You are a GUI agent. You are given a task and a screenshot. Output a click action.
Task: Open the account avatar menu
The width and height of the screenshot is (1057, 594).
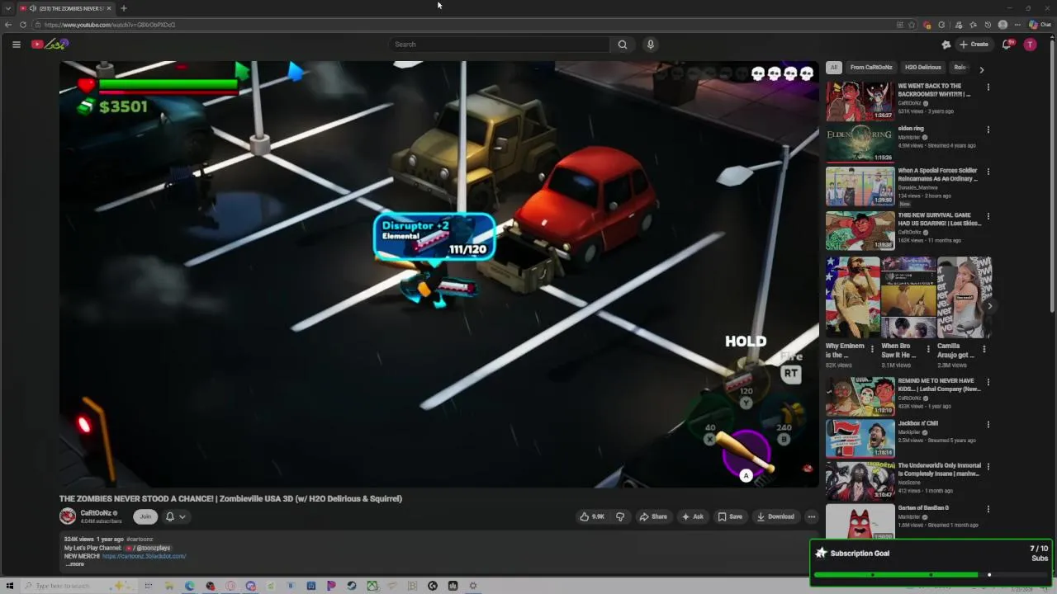(1030, 45)
